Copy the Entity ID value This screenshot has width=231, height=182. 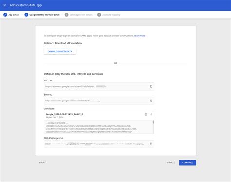click(x=151, y=101)
